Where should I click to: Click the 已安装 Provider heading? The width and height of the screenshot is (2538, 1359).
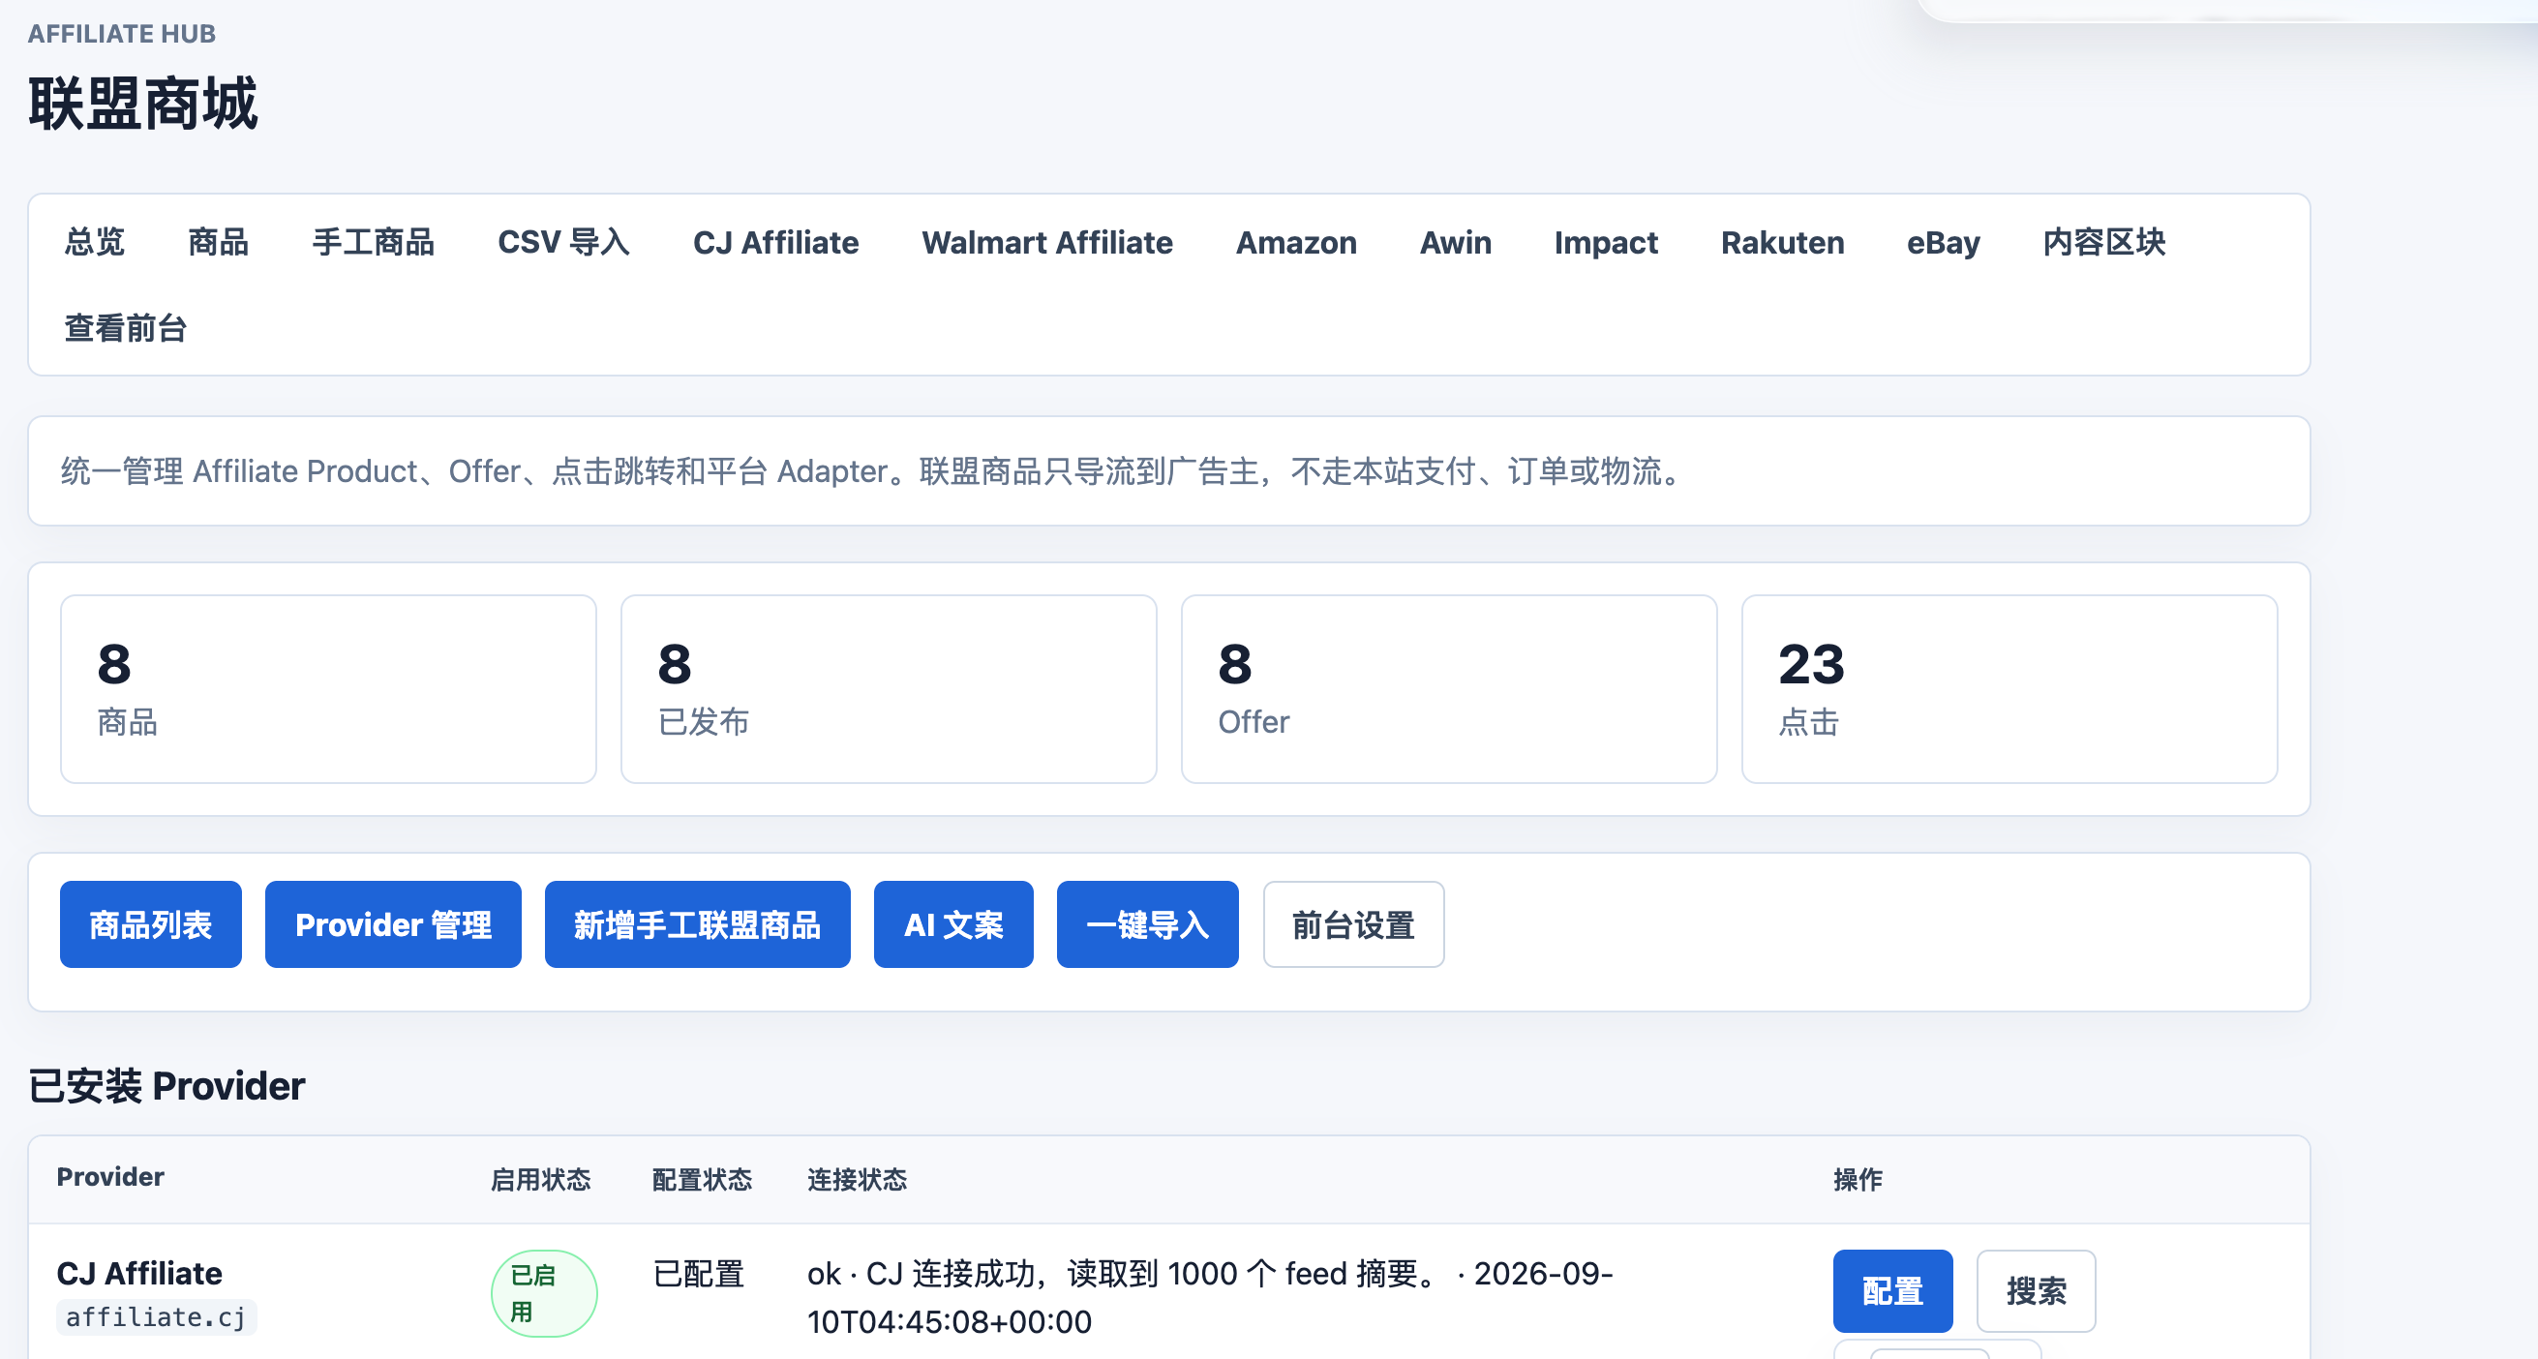coord(166,1086)
